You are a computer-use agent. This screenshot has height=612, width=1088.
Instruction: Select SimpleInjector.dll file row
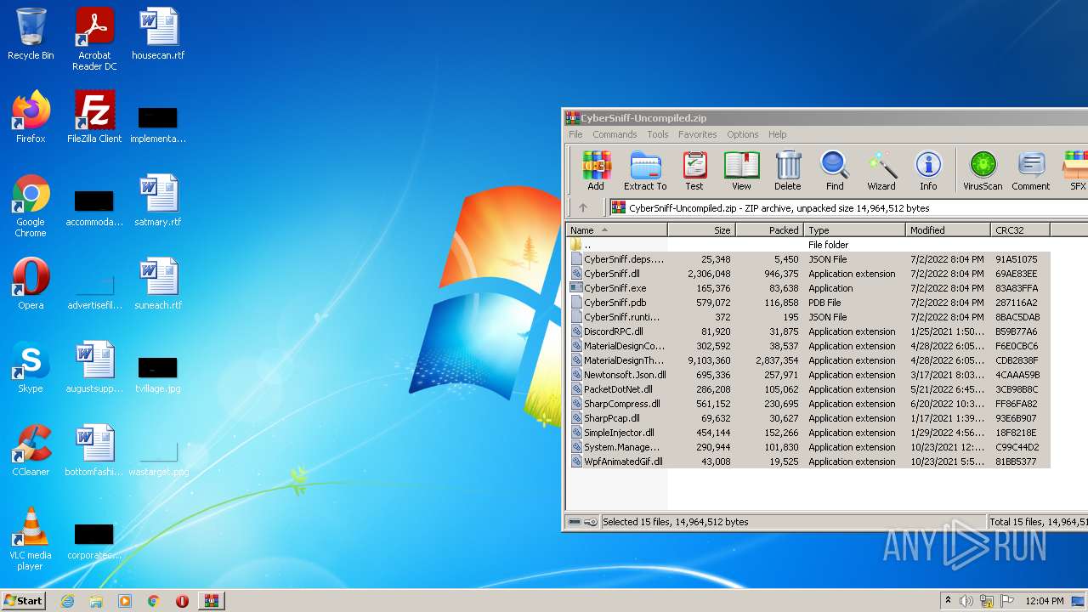pyautogui.click(x=808, y=433)
